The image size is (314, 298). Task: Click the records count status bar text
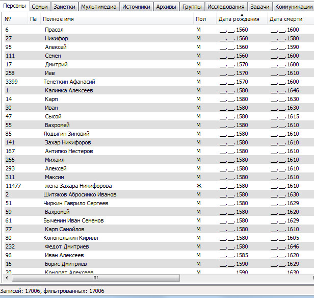[52, 291]
